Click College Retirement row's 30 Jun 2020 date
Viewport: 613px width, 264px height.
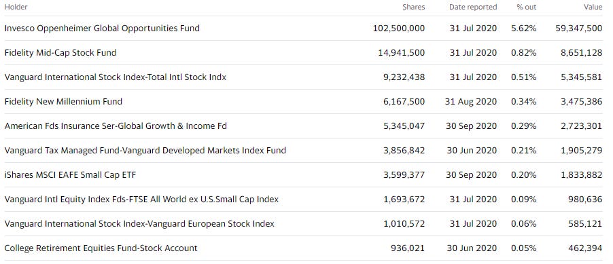coord(472,248)
